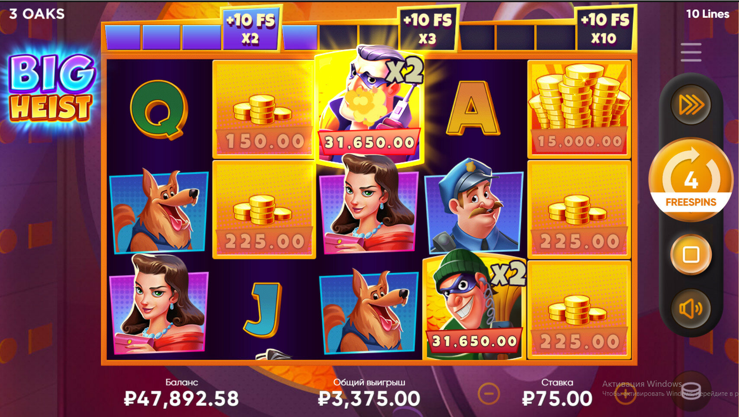Activate the turbo fast-forward button
739x417 pixels.
pyautogui.click(x=691, y=105)
